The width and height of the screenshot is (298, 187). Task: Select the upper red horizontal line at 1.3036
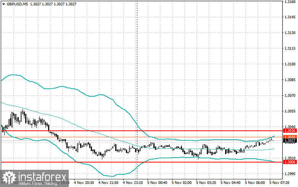(142, 131)
